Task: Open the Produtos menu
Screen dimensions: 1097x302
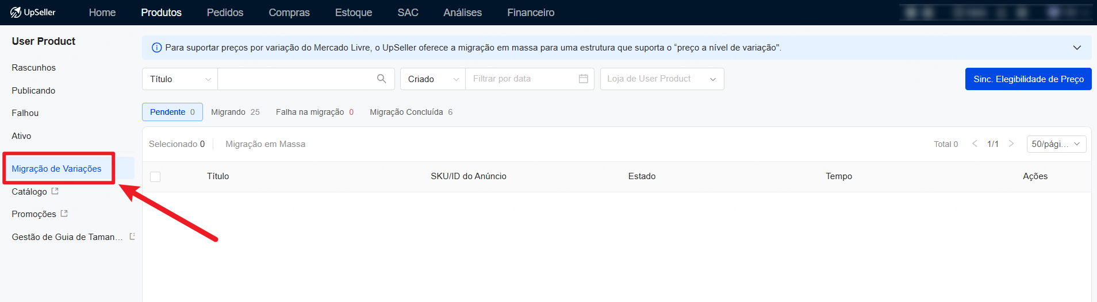Action: tap(162, 13)
